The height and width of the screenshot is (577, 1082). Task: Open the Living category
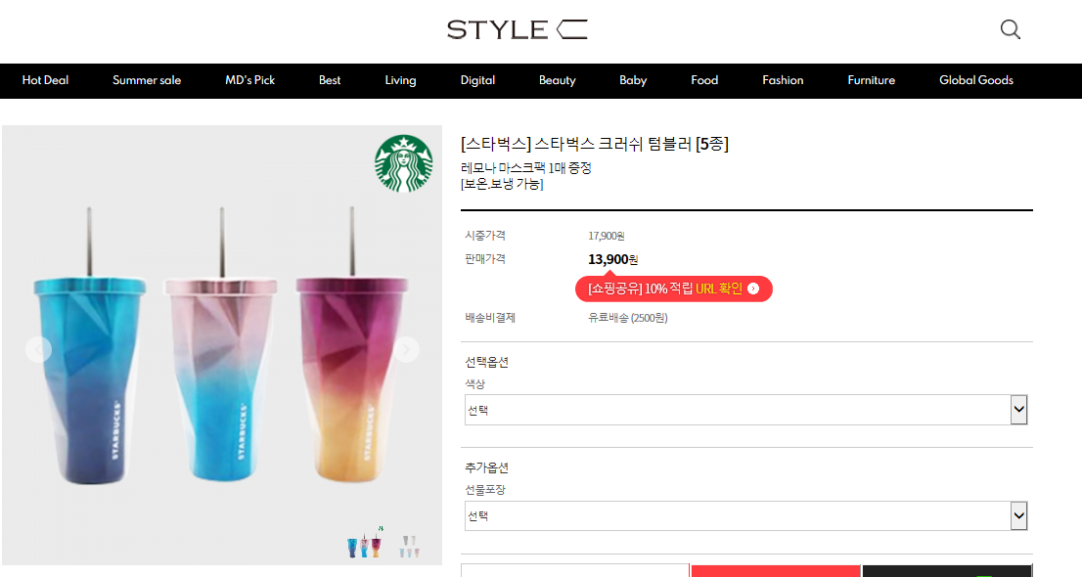tap(400, 80)
